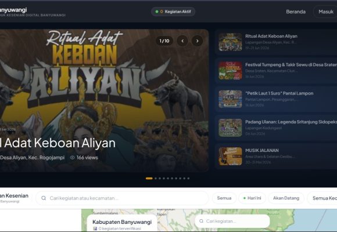Open the Semua Kecamatan dropdown
Image resolution: width=337 pixels, height=232 pixels.
click(x=322, y=198)
